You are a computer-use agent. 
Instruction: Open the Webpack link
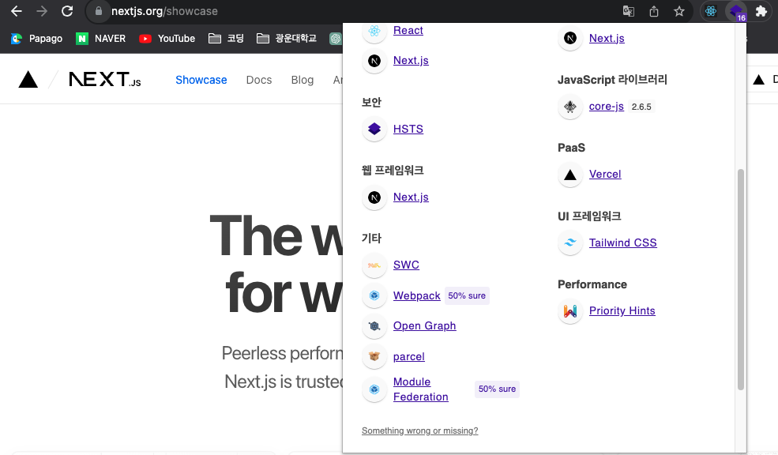pyautogui.click(x=417, y=295)
